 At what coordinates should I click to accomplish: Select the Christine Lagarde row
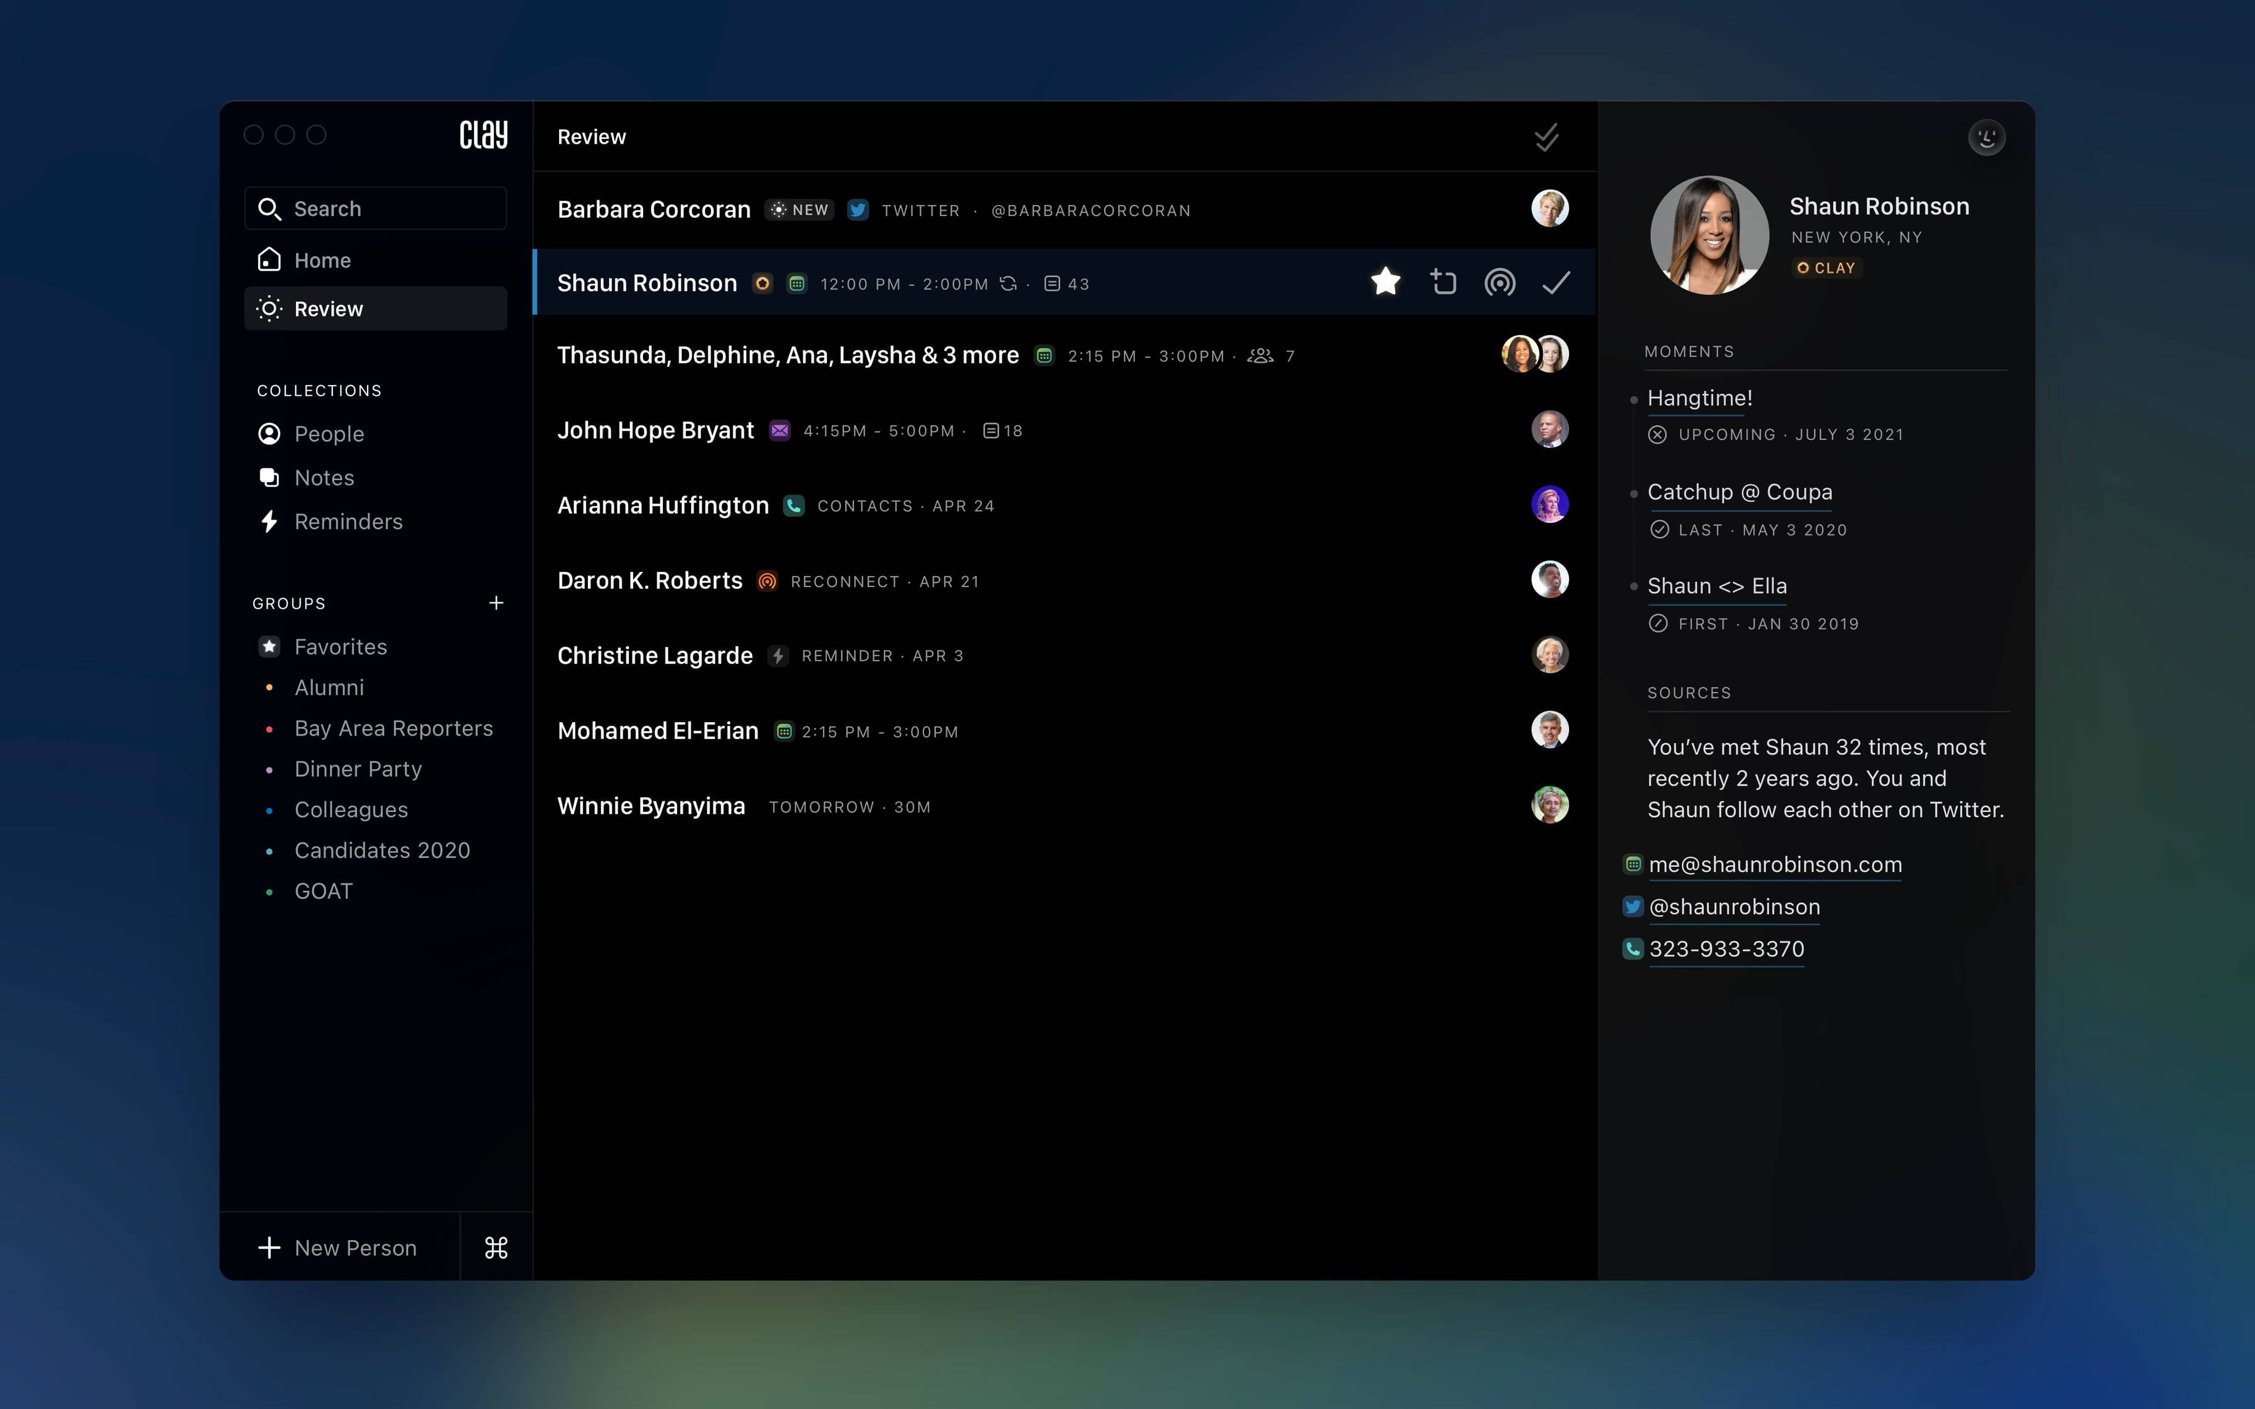[1064, 655]
